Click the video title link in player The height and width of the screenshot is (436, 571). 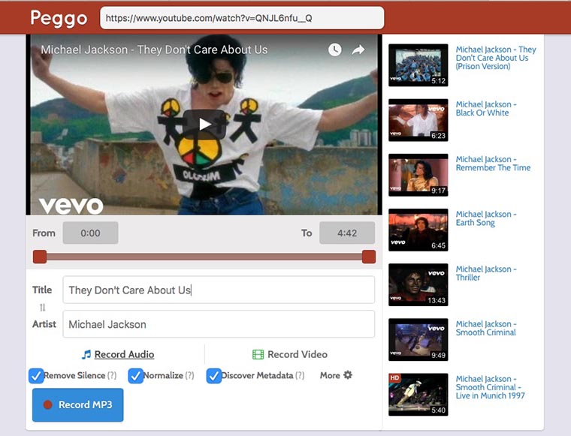[154, 50]
